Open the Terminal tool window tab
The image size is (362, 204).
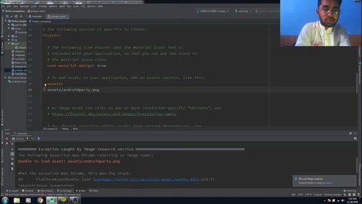click(x=28, y=191)
